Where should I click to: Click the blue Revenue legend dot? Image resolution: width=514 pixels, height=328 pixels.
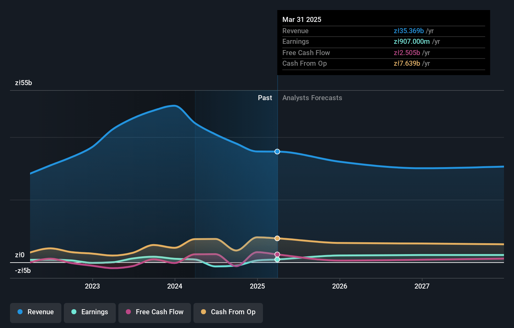tap(20, 312)
